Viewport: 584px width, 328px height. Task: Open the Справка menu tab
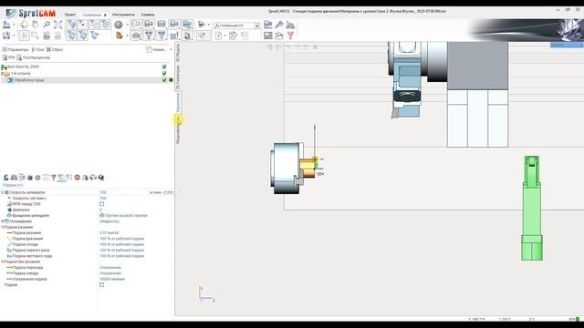[x=148, y=15]
